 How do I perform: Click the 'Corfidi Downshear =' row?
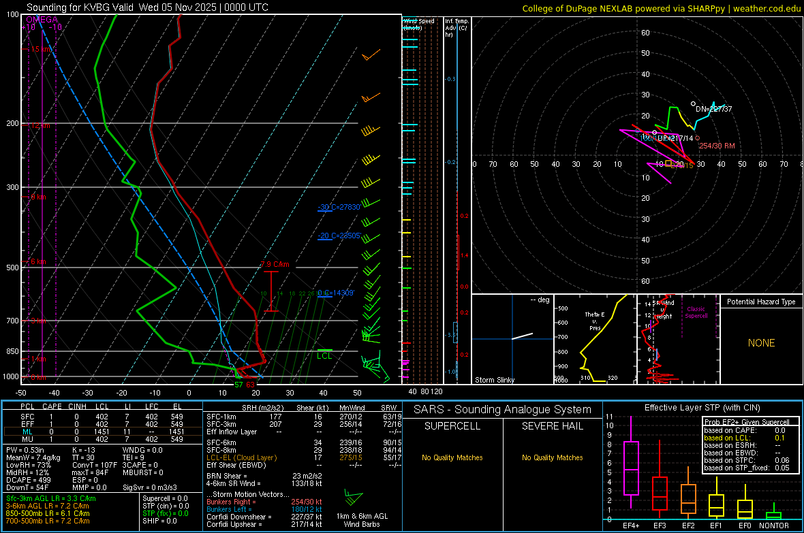point(264,517)
